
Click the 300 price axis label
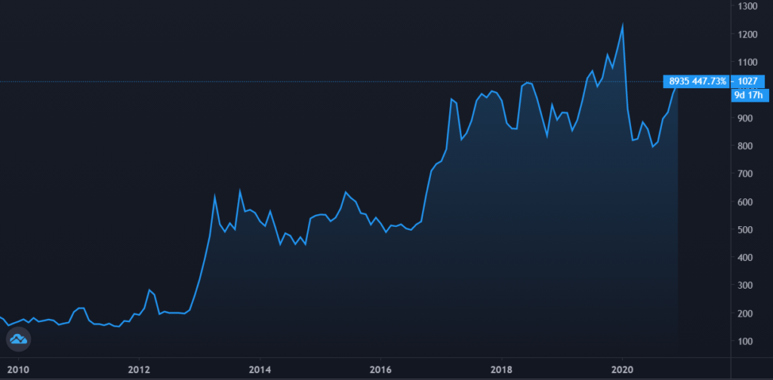click(x=745, y=286)
